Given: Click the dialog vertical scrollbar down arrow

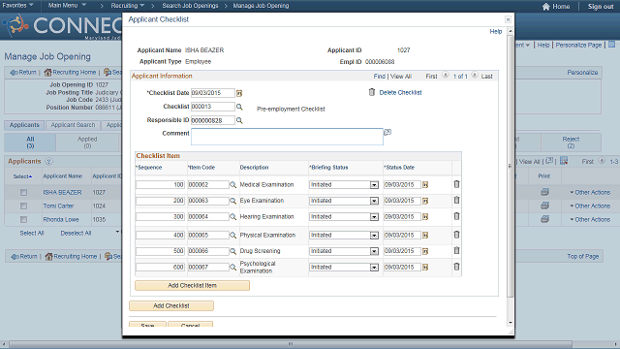Looking at the screenshot, I should coord(511,323).
